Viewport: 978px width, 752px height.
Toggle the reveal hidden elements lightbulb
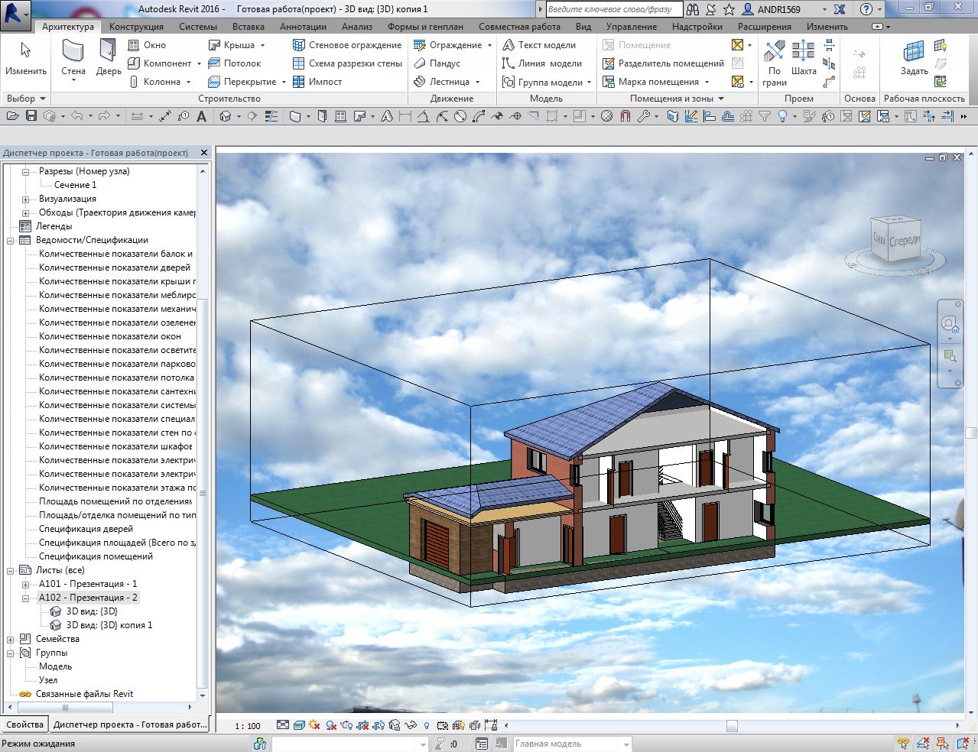[x=427, y=725]
